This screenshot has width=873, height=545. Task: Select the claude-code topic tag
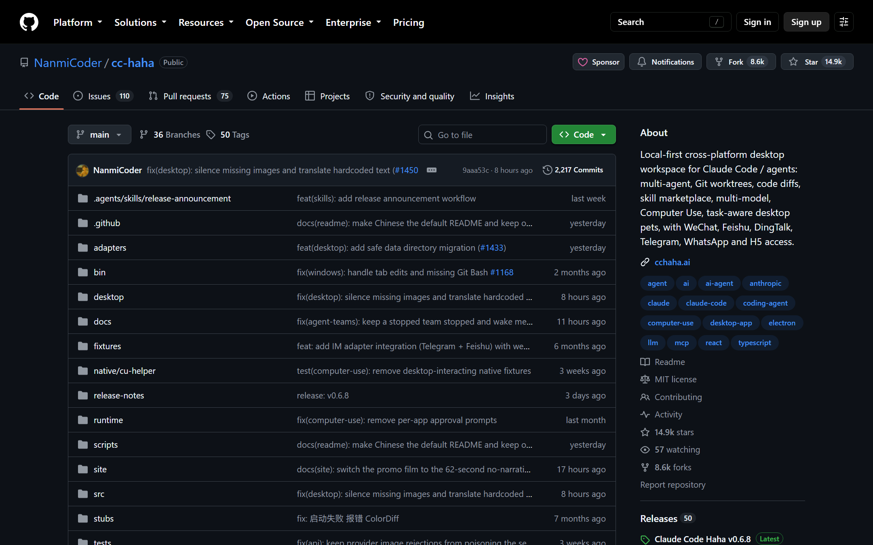tap(706, 303)
